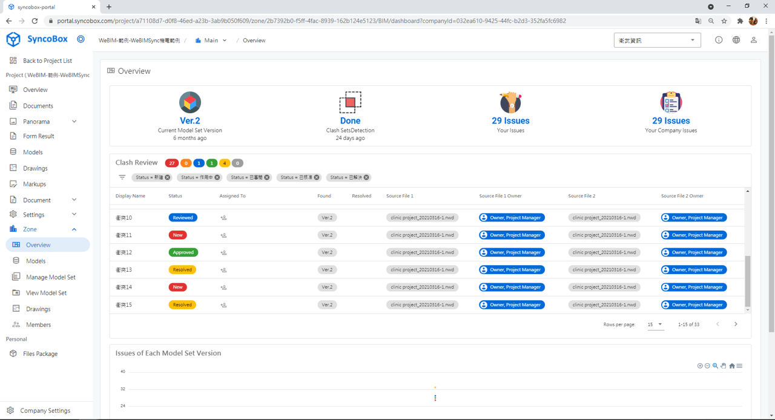Go to the previous table page arrow
775x420 pixels.
(x=718, y=324)
